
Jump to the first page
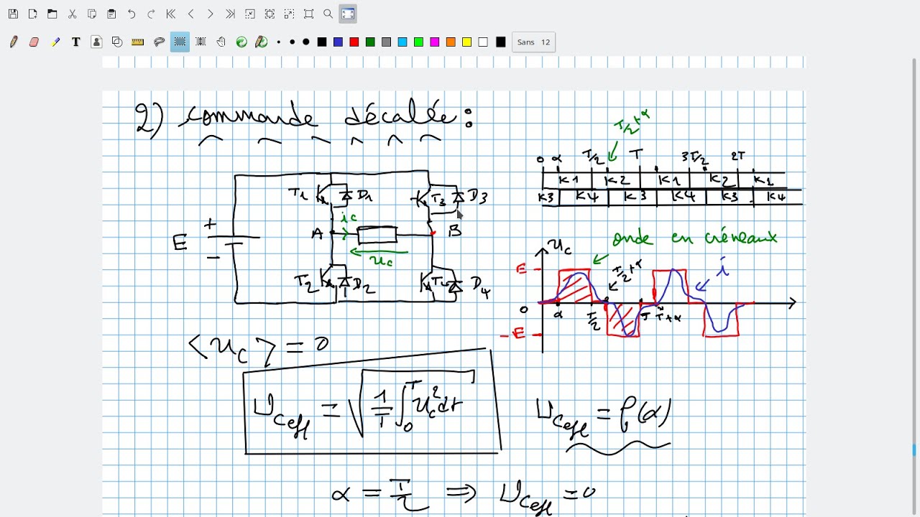point(170,14)
